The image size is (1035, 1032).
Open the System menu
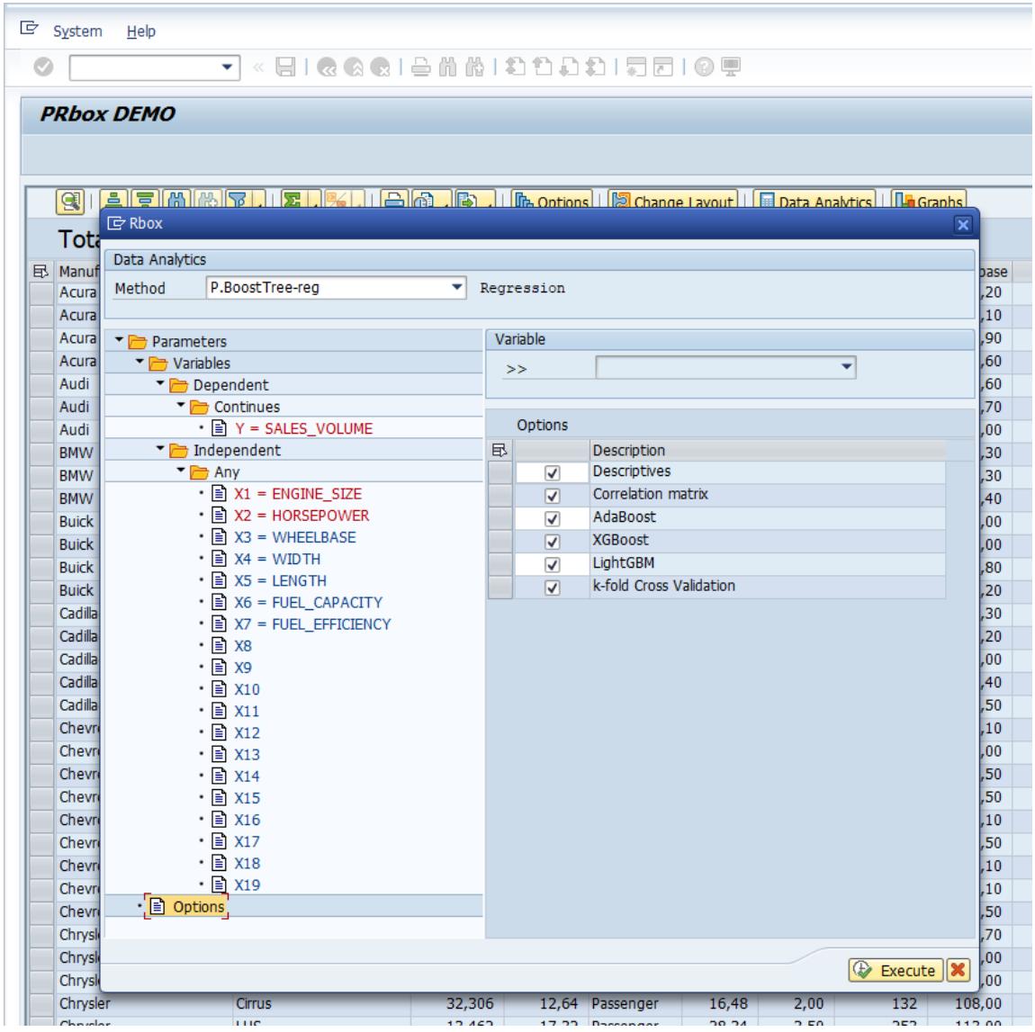point(77,31)
